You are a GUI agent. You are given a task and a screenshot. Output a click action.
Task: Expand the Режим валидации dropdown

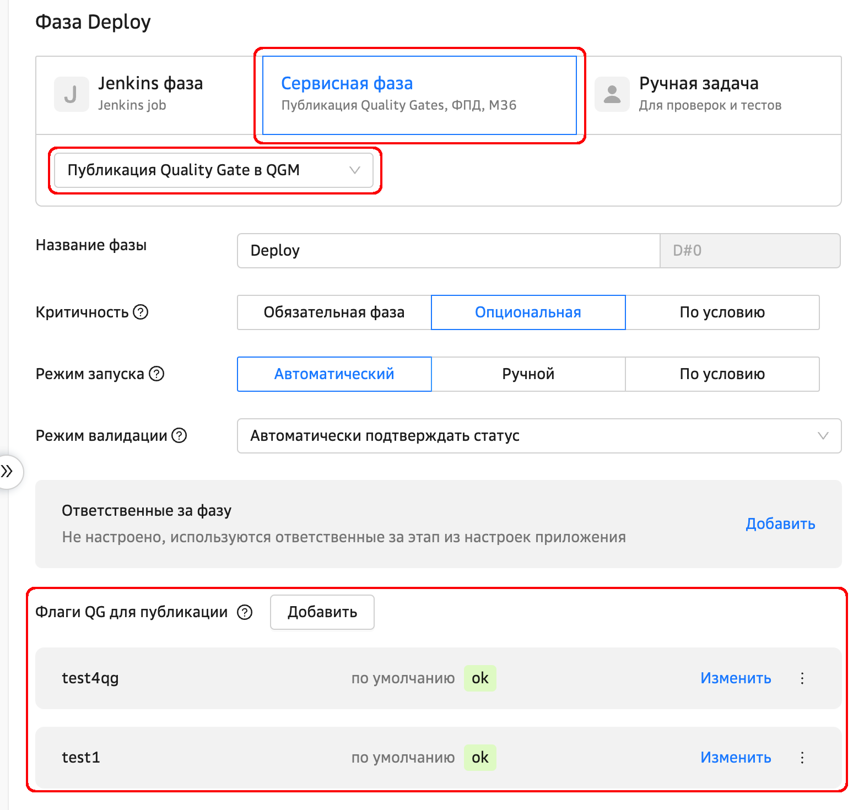tap(539, 436)
